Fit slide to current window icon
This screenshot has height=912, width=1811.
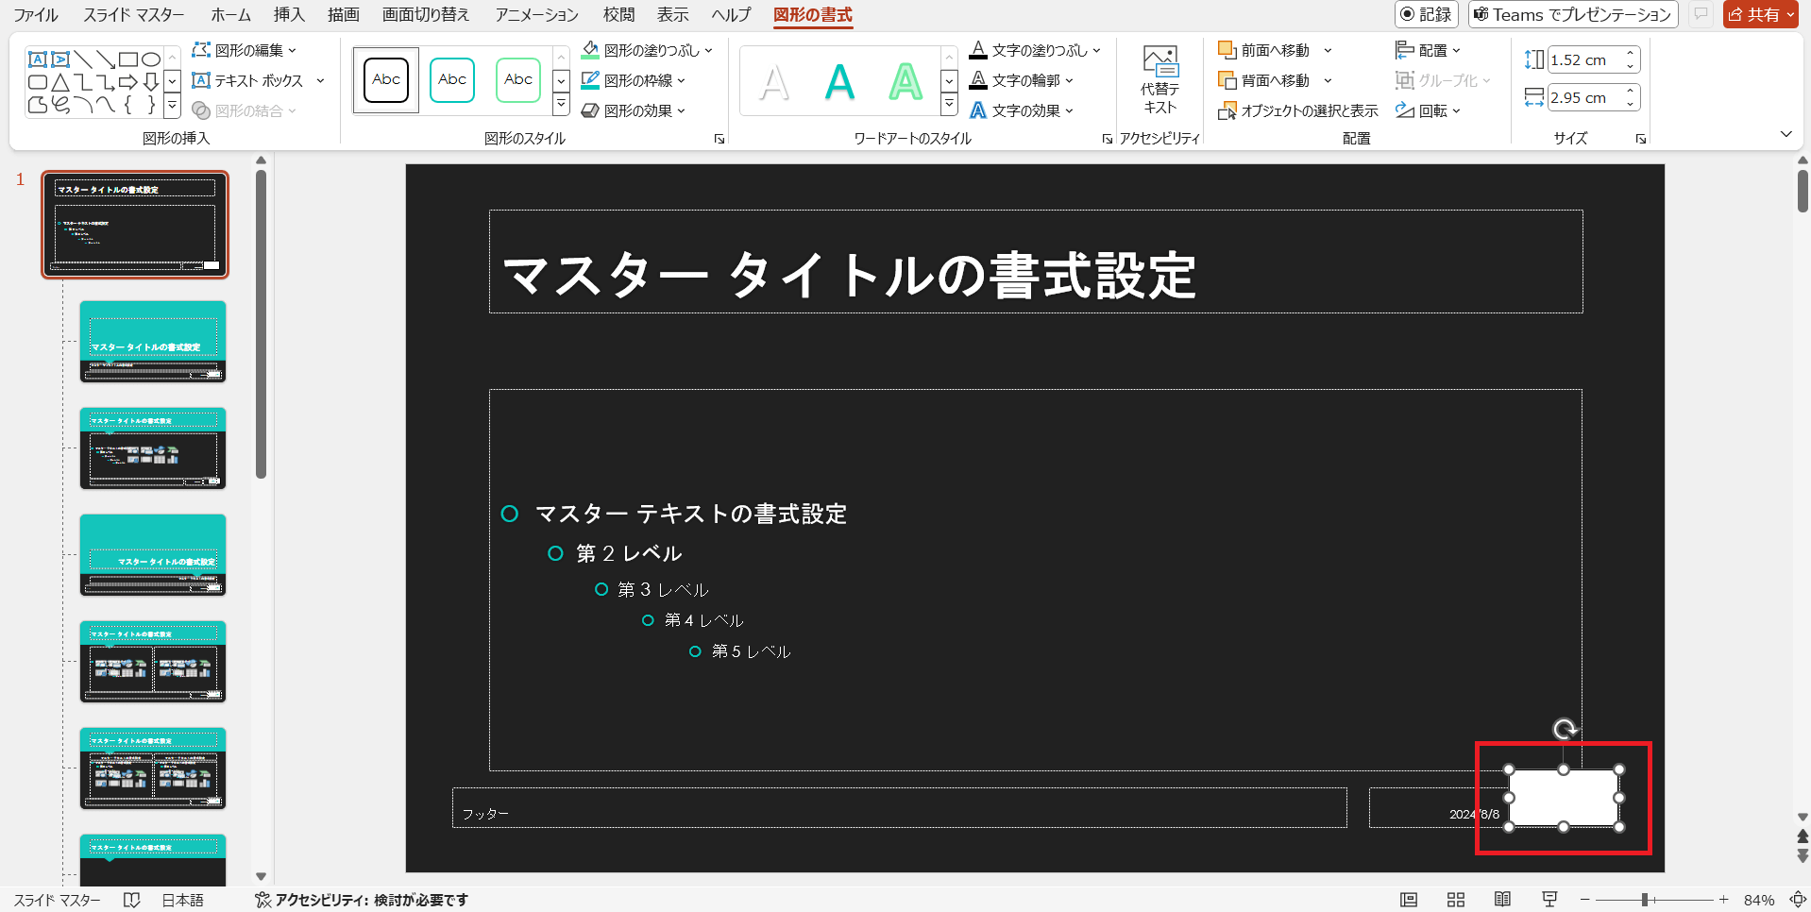[x=1798, y=900]
